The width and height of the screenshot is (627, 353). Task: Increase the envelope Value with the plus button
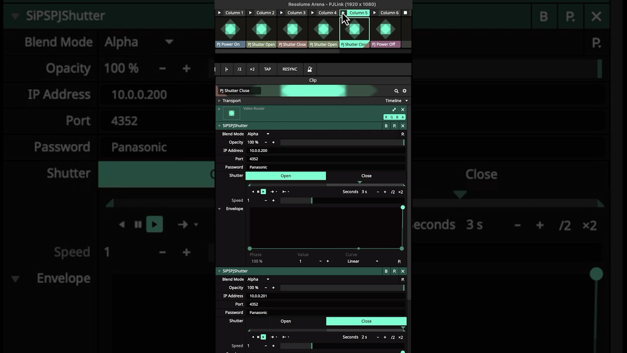pyautogui.click(x=327, y=261)
